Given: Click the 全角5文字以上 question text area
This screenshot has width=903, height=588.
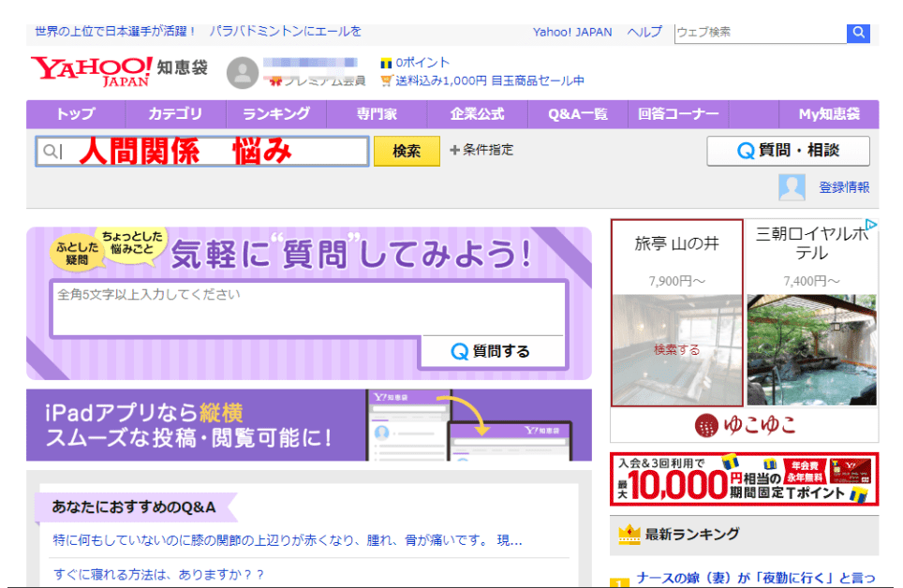Looking at the screenshot, I should click(x=309, y=308).
